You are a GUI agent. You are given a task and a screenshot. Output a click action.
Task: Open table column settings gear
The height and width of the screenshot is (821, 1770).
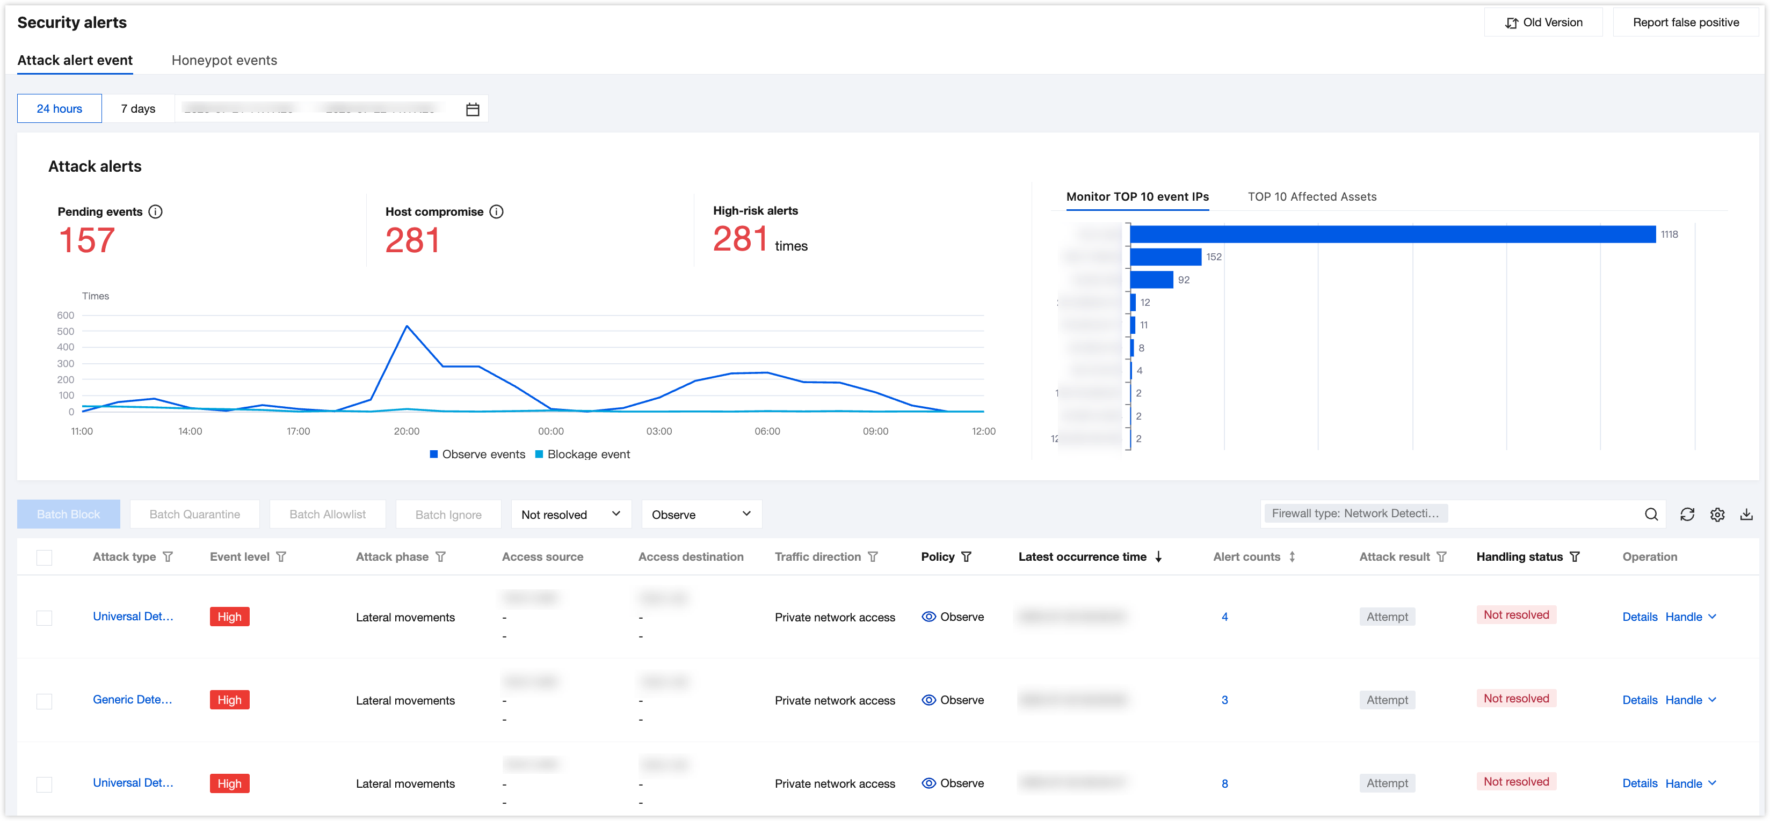tap(1717, 514)
